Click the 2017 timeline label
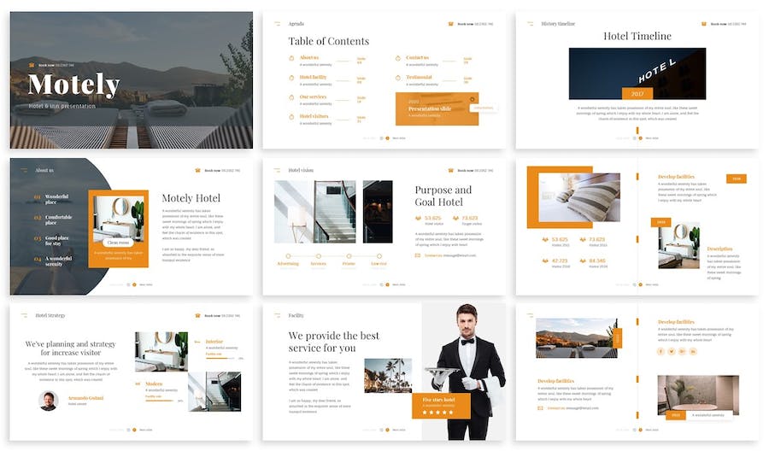This screenshot has width=769, height=451. (637, 93)
